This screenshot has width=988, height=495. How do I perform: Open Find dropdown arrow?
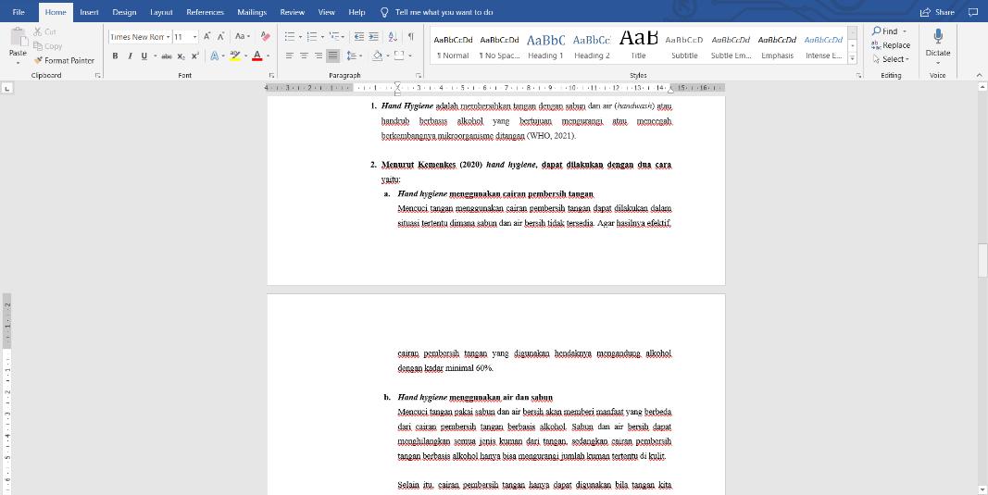(x=905, y=31)
